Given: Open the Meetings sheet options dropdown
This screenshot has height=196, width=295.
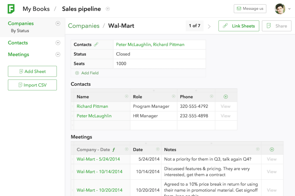Looking at the screenshot, I should [58, 55].
